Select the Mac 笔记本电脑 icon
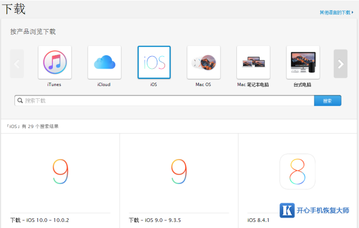The image size is (359, 228). 253,63
